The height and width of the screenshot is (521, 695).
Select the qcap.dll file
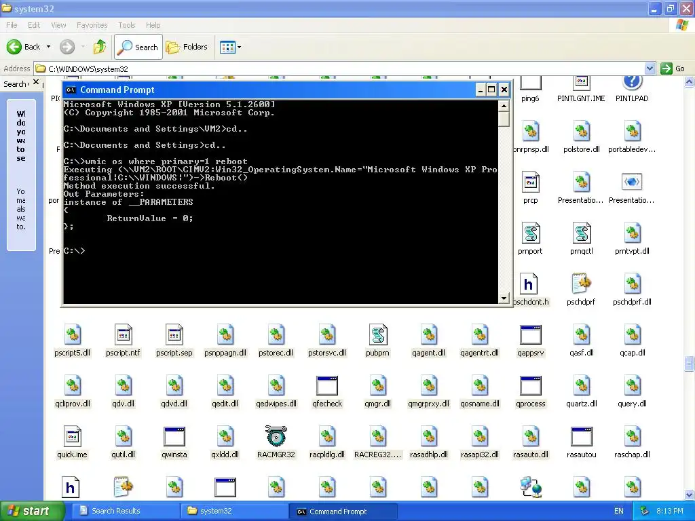(633, 341)
